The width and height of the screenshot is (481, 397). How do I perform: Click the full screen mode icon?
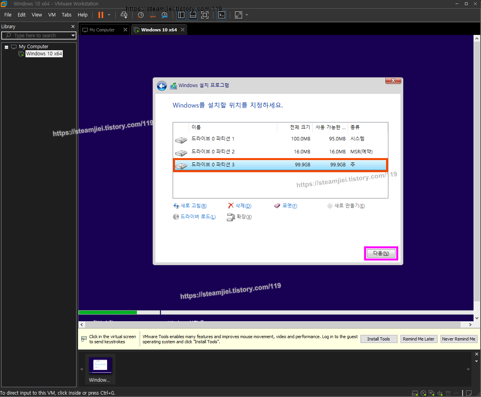[x=205, y=15]
